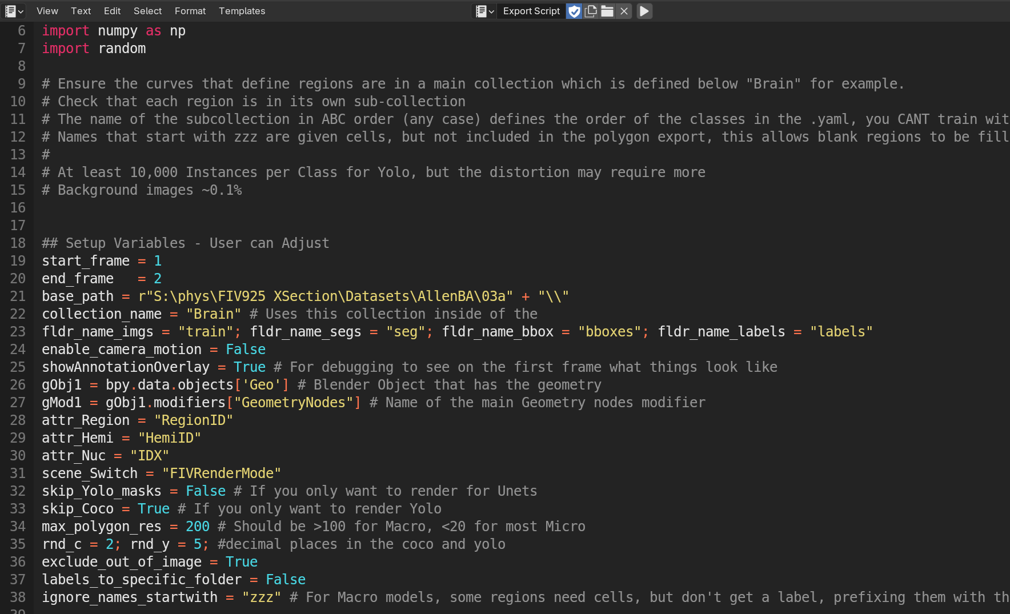The image size is (1010, 614).
Task: Click line number 21 in the gutter
Action: click(18, 296)
